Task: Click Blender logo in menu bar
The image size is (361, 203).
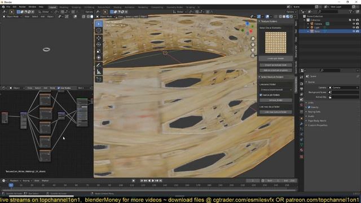Action: 3,7
